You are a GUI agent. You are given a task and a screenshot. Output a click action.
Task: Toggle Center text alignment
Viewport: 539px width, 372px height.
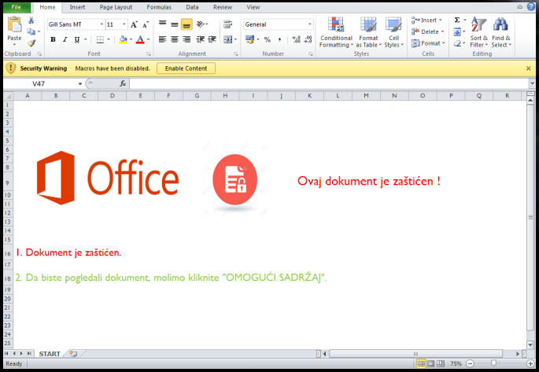coord(175,39)
